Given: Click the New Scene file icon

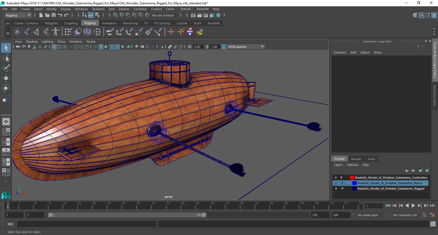Looking at the screenshot, I should coord(41,15).
